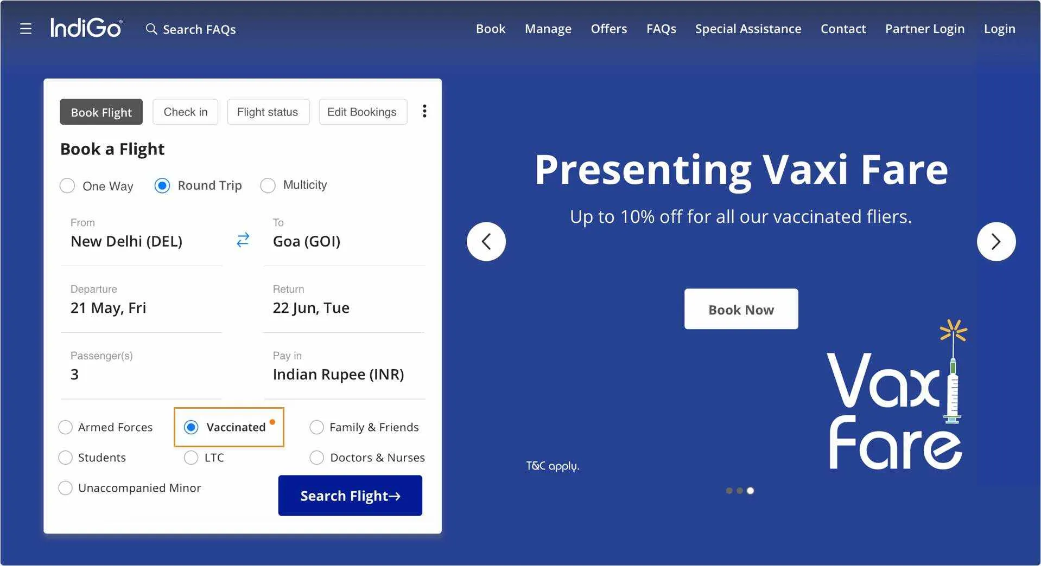Image resolution: width=1041 pixels, height=566 pixels.
Task: Click Partner Login link
Action: (x=925, y=29)
